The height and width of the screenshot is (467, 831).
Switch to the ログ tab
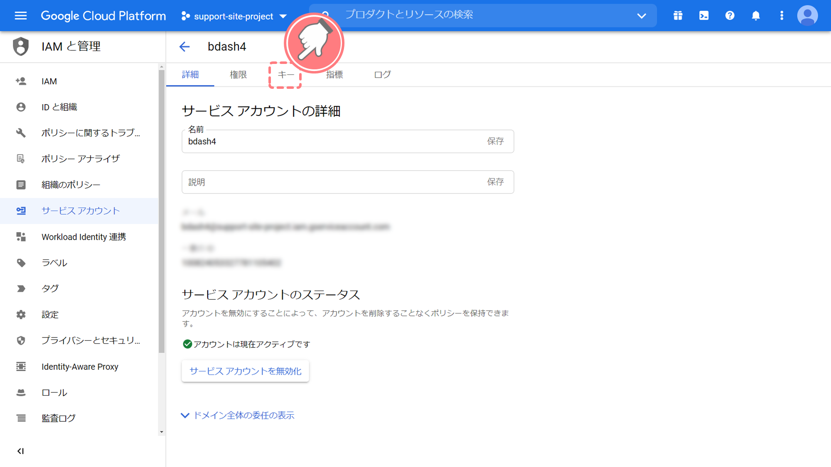click(382, 75)
